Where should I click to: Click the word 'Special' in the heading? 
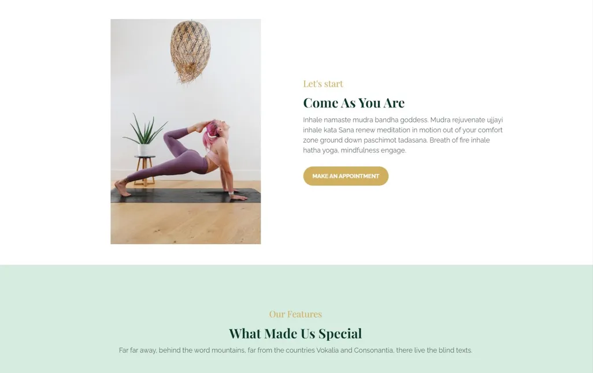click(x=340, y=333)
